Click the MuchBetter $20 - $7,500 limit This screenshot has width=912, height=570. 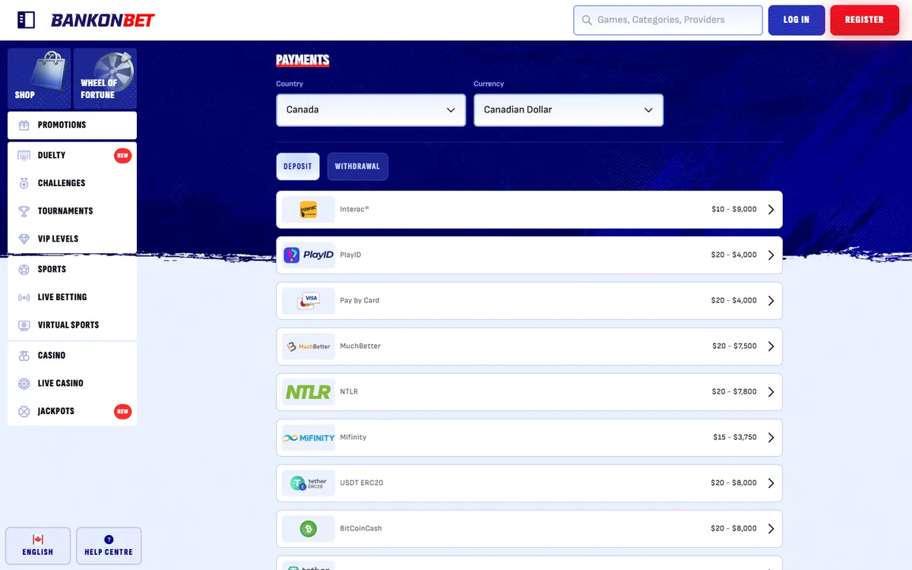[735, 347]
